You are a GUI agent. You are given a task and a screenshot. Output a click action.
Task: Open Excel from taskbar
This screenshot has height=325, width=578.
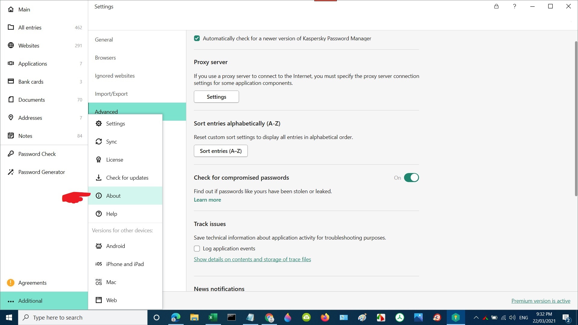pyautogui.click(x=213, y=317)
